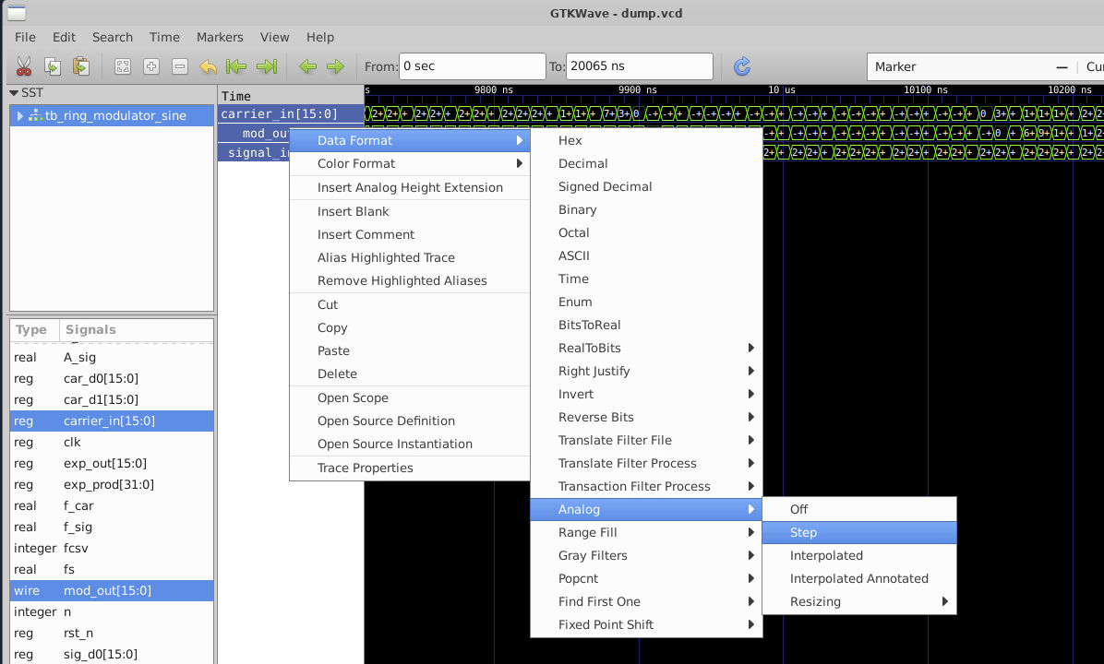Click the Zoom Out minus icon
1104x664 pixels.
point(180,66)
